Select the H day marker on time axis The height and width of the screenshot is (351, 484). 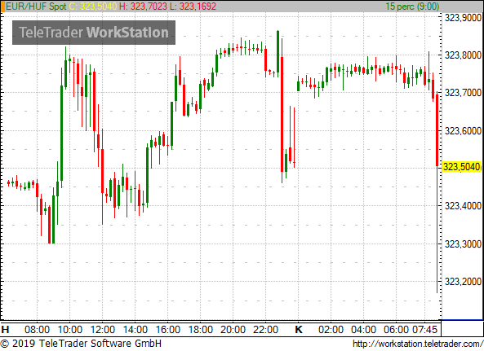(5, 330)
